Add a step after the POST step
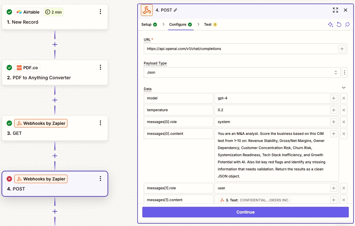This screenshot has height=226, width=355. pos(55,211)
